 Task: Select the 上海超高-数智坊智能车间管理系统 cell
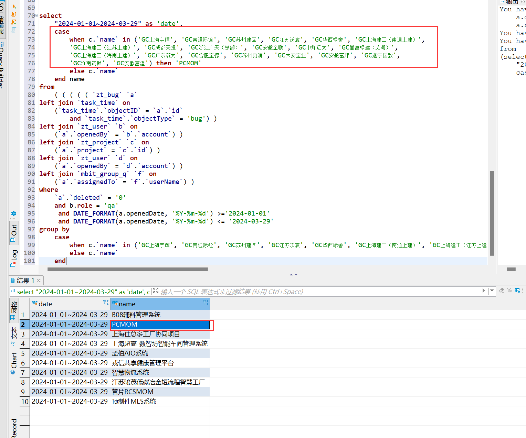click(x=160, y=344)
